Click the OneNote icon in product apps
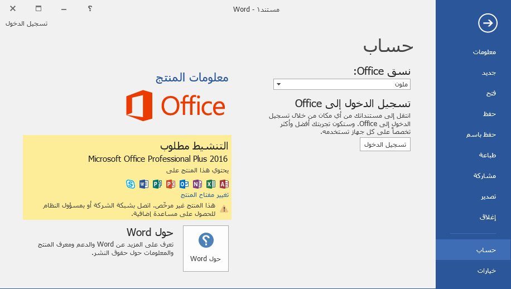 click(x=197, y=184)
